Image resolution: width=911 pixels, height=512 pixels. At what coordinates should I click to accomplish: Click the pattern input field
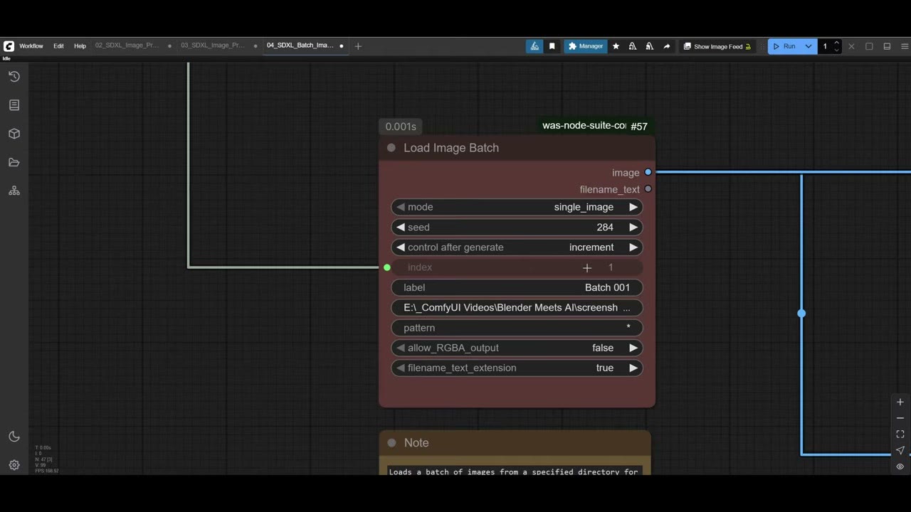517,328
